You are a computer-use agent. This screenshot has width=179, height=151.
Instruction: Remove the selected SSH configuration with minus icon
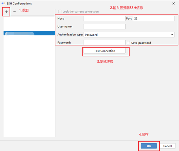14,12
